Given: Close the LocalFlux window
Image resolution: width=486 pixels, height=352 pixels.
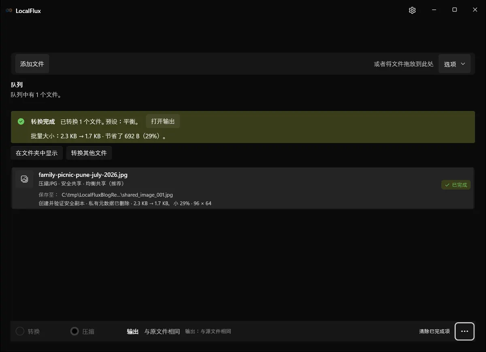Looking at the screenshot, I should (475, 10).
